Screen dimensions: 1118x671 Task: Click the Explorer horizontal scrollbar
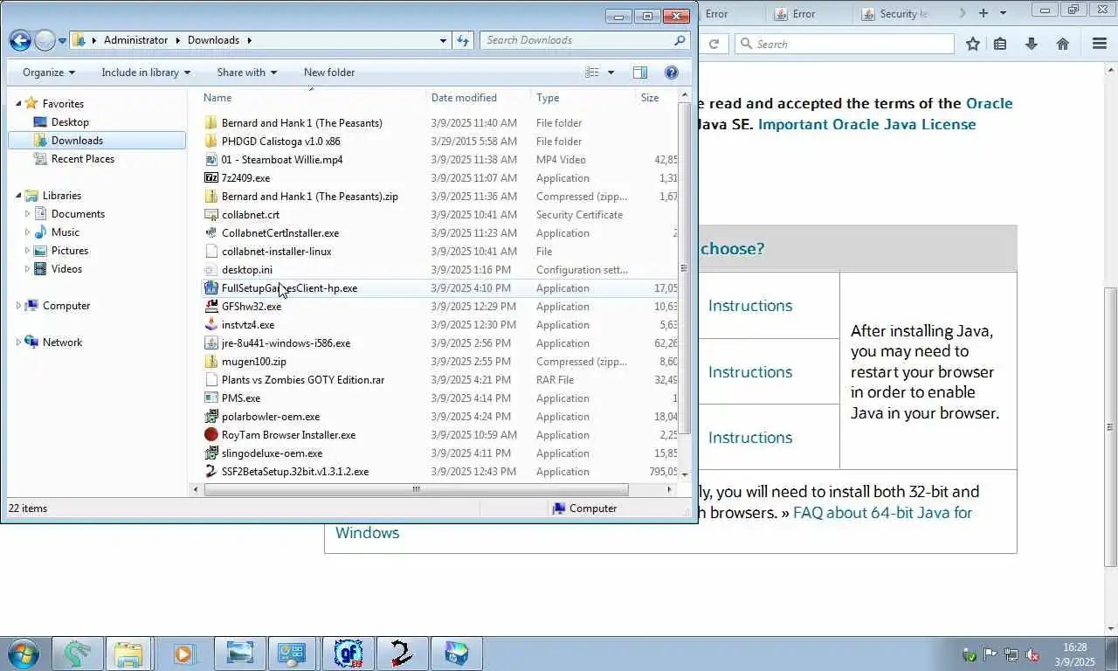417,489
